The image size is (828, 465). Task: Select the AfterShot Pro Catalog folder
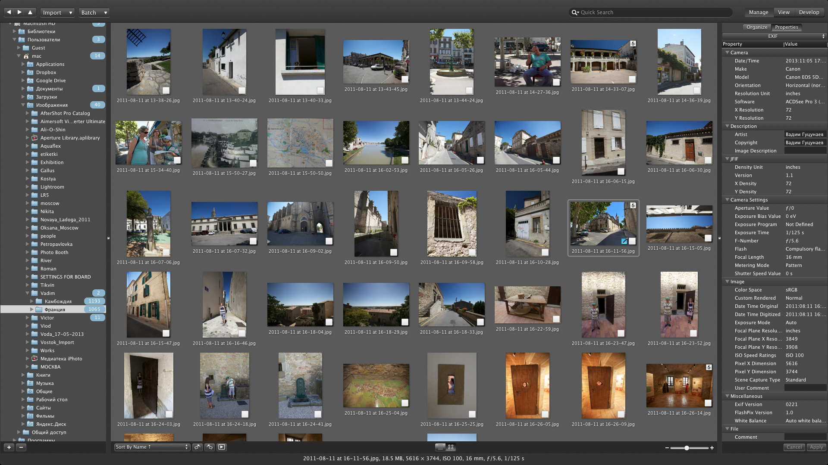click(x=65, y=113)
